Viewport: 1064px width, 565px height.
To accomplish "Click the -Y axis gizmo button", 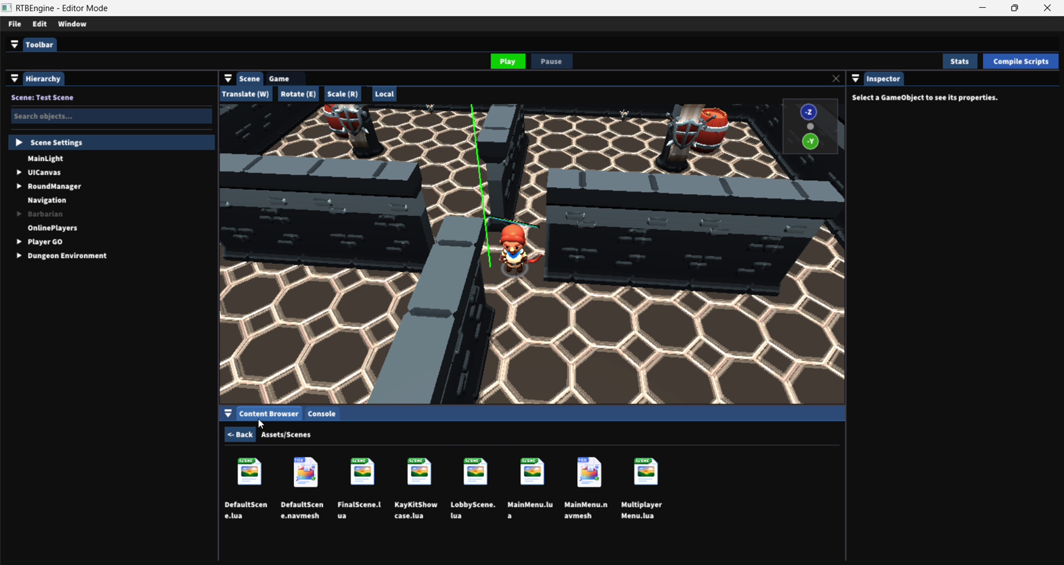I will [x=810, y=141].
